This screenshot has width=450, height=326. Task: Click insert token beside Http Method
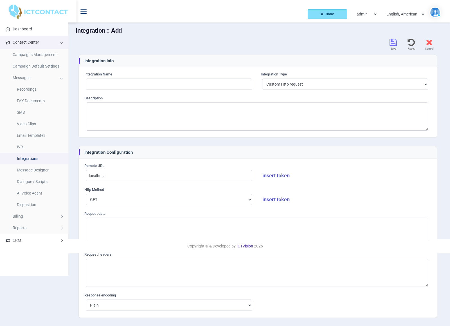pyautogui.click(x=276, y=200)
